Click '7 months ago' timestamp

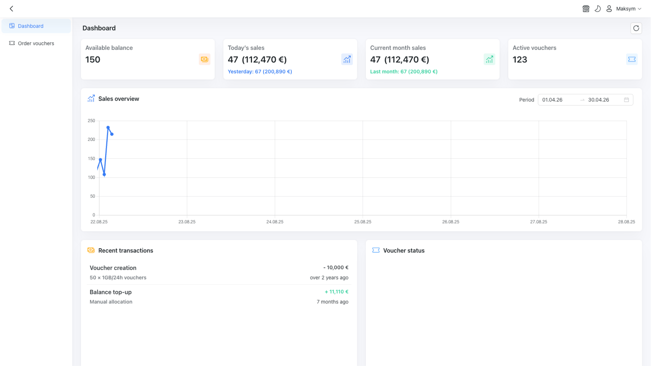(x=333, y=302)
